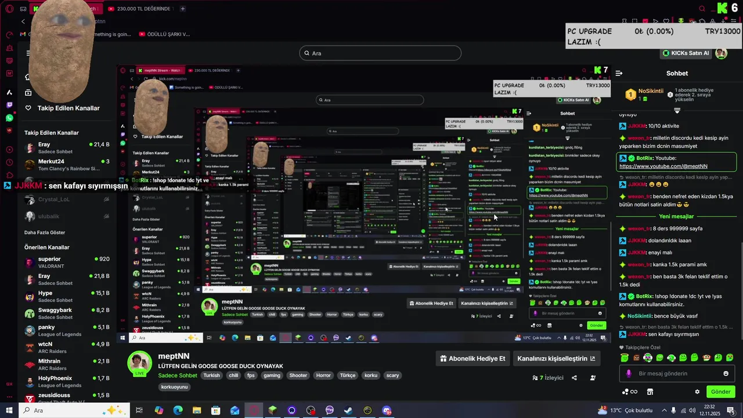Switch to the 230.000 TL DEĞERİNDE YouTube tab
The image size is (743, 418).
click(139, 9)
